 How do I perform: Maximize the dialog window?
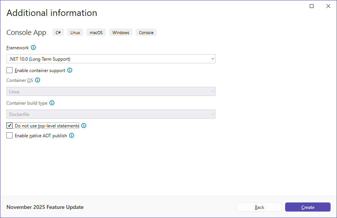coord(312,6)
